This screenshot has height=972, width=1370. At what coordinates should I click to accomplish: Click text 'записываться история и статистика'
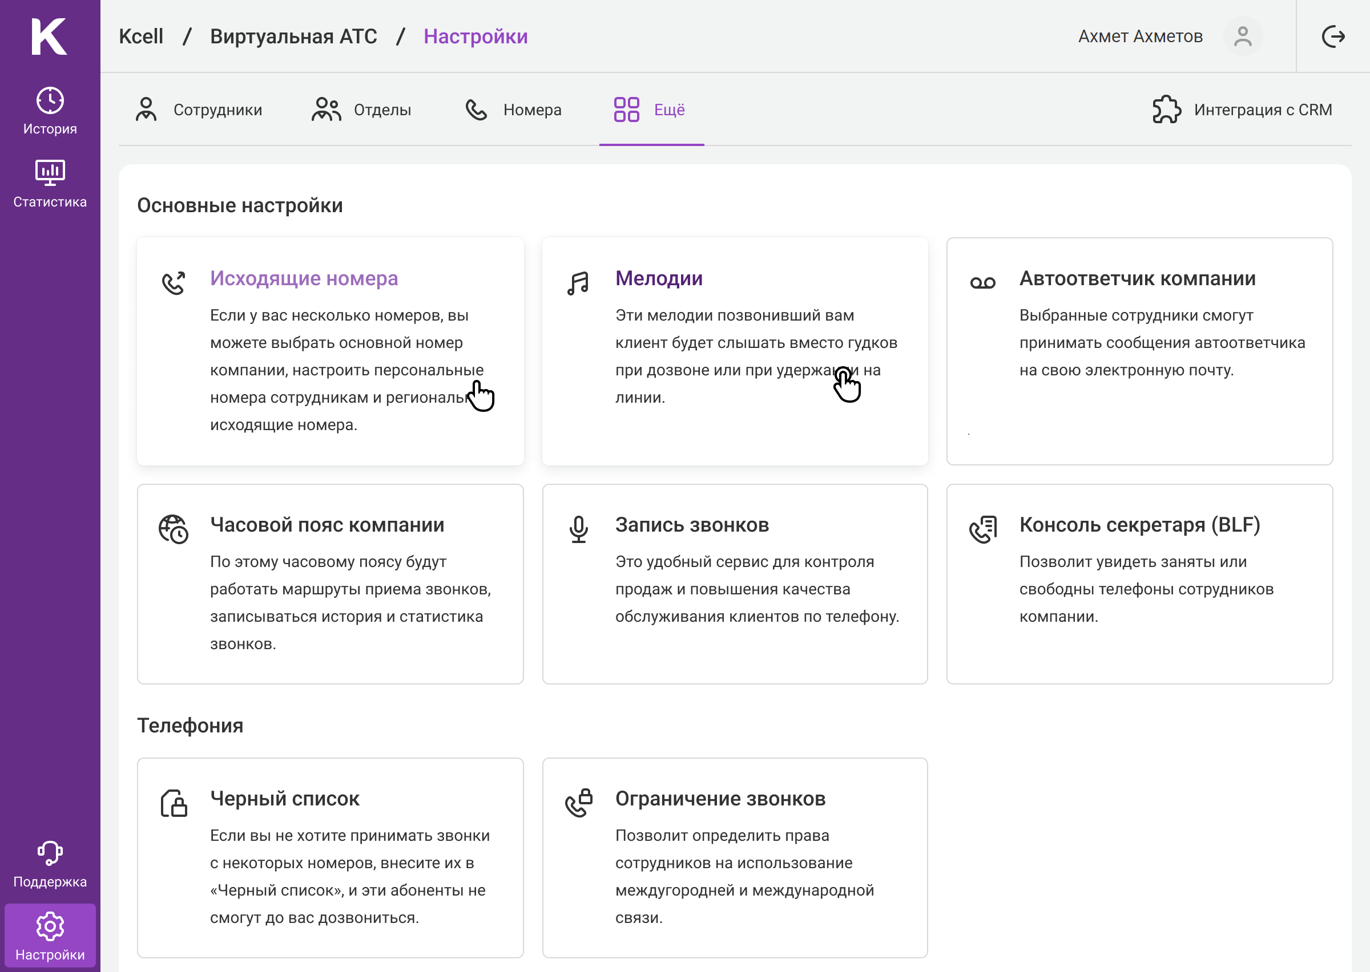tap(346, 617)
